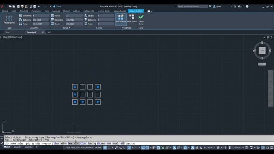Click the Undo arrow icon
Screen dimensions: 274x154
pos(39,6)
